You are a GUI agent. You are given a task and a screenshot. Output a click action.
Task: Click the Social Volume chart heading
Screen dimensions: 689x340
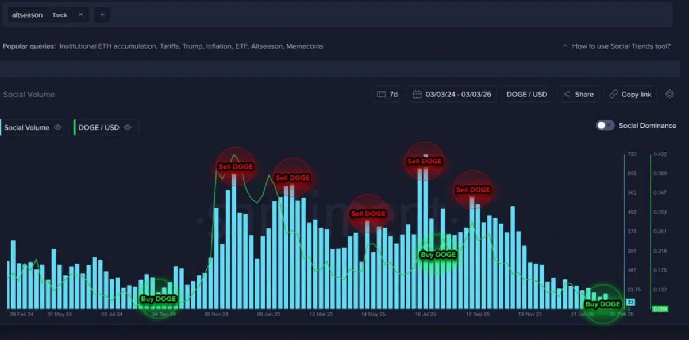click(x=29, y=95)
